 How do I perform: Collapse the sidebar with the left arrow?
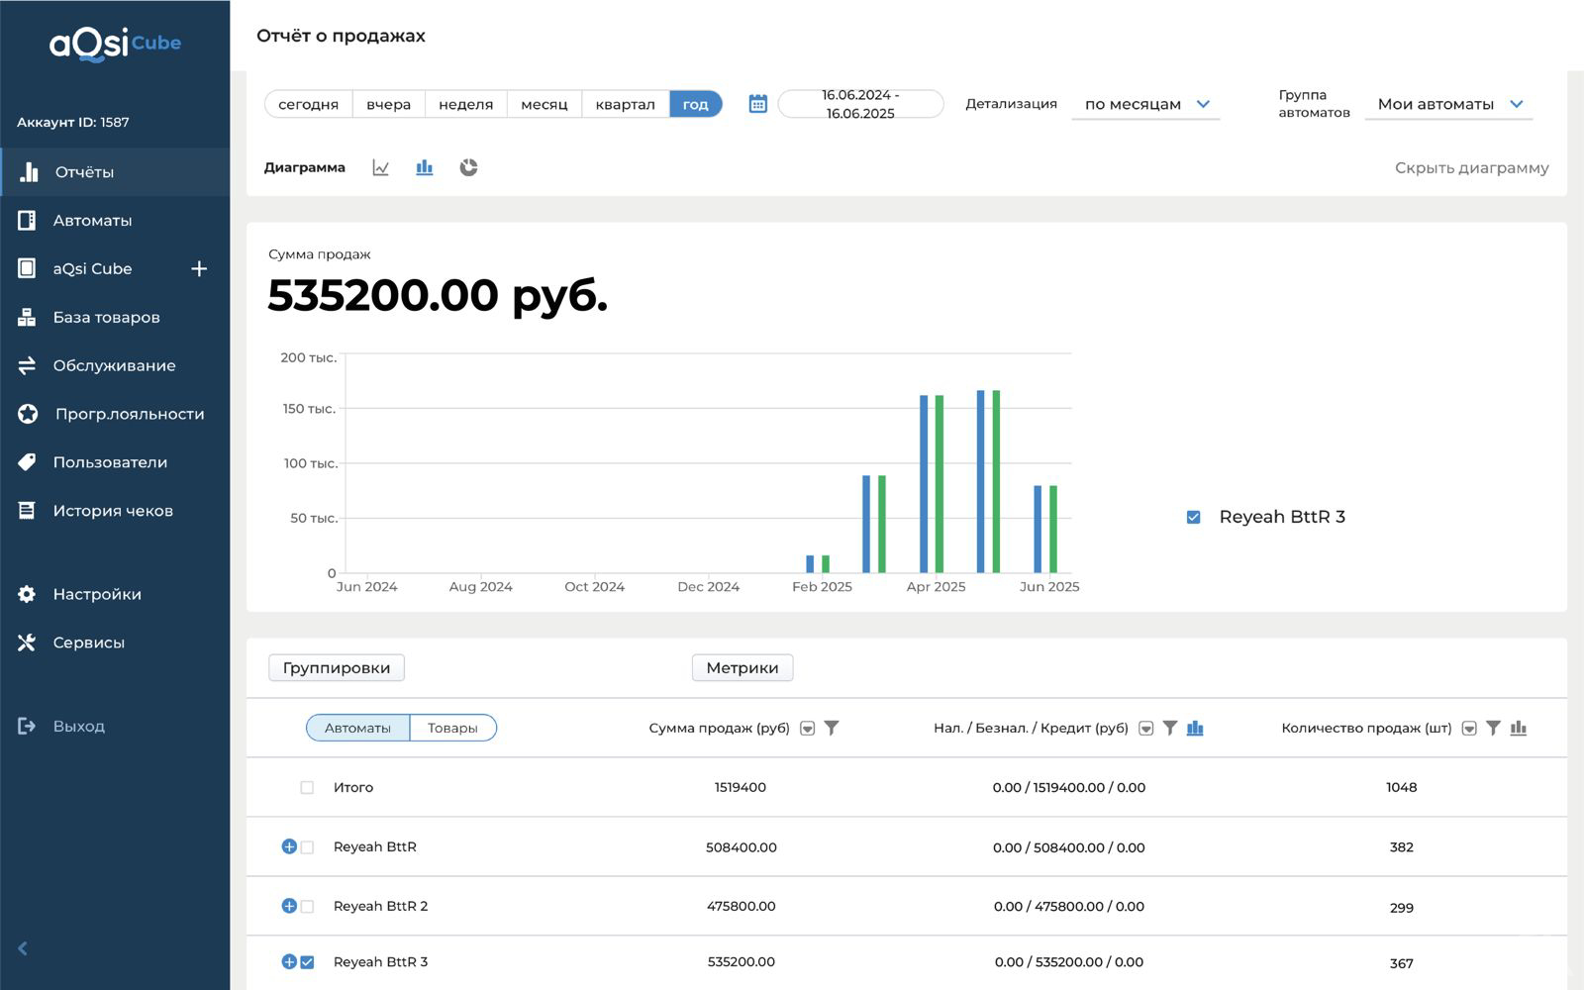[x=23, y=948]
